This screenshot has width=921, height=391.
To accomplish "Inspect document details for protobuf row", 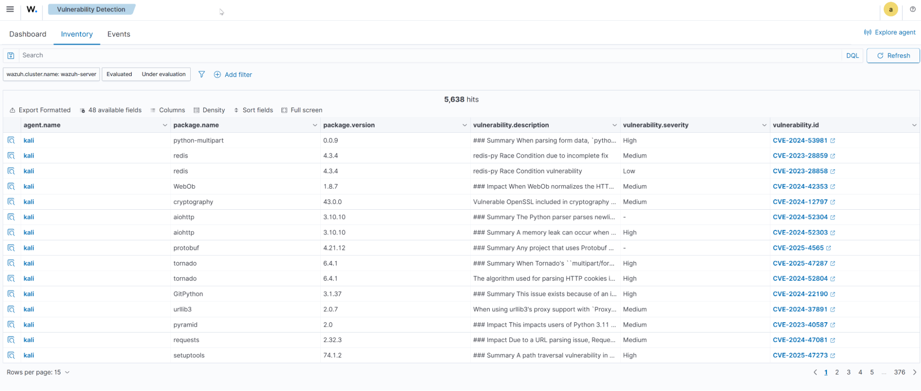I will pos(11,248).
